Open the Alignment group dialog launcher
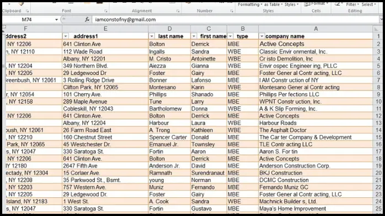 click(x=178, y=11)
